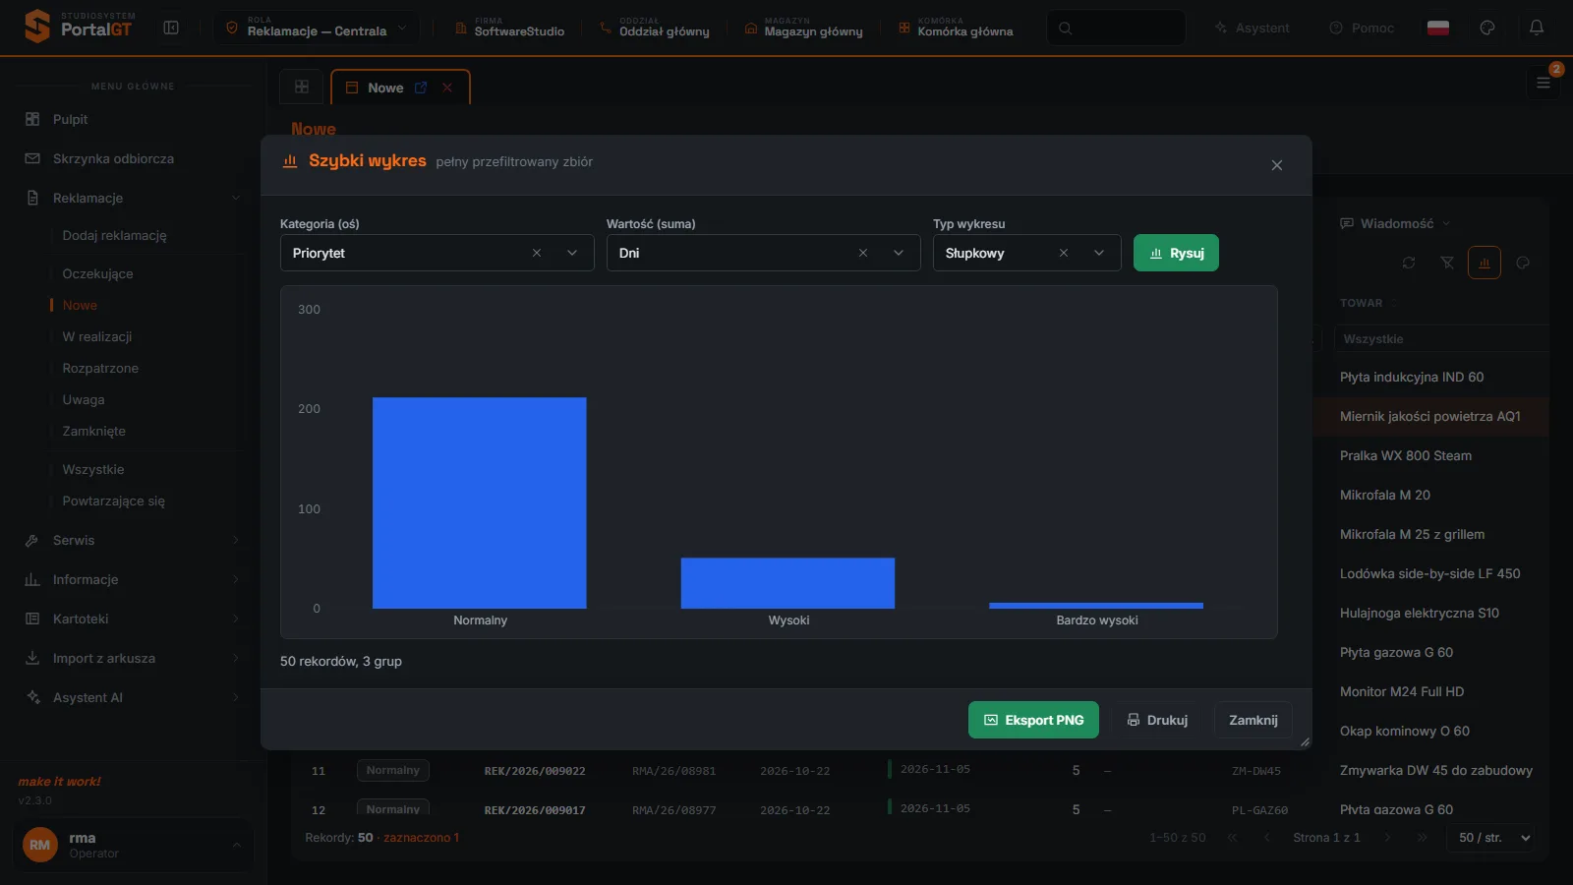
Task: Clear filters icon in right toolbar
Action: pyautogui.click(x=1447, y=263)
